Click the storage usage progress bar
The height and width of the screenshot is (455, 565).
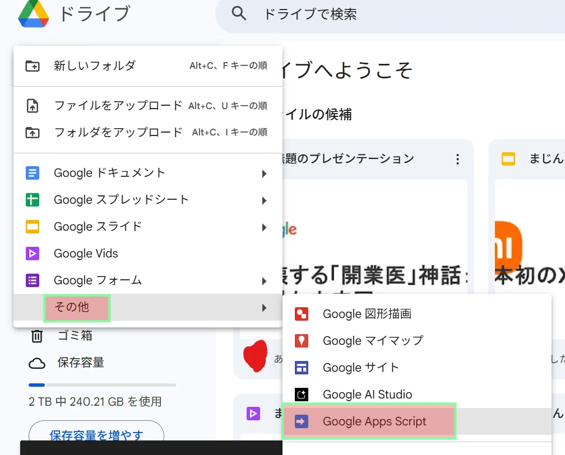click(103, 385)
